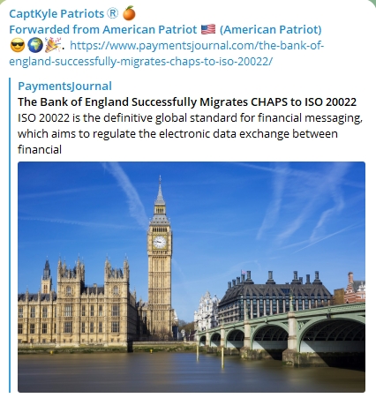Image resolution: width=376 pixels, height=398 pixels.
Task: Click the registered trademark symbol in the sender name
Action: point(112,13)
